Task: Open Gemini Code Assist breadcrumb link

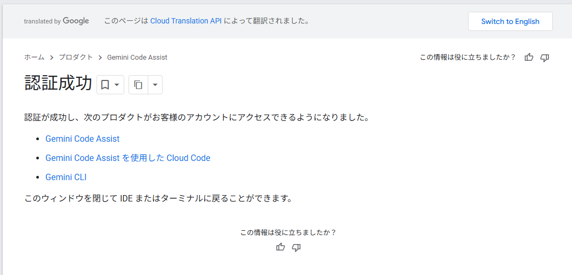Action: tap(137, 57)
